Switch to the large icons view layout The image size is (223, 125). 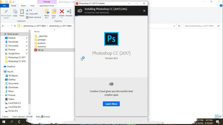[220, 117]
